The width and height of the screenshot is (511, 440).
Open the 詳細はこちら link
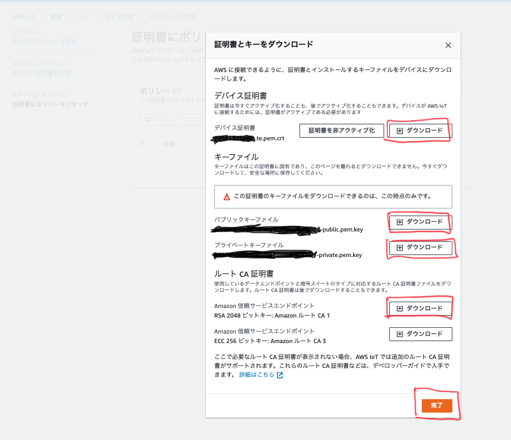click(x=257, y=375)
